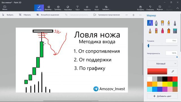
Task: Choose the purple color swatch
Action: tap(165, 89)
